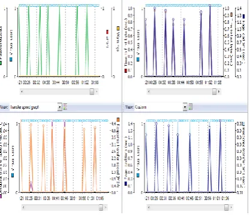Click purple legend swatch in bottom-left graph
Screen dimensions: 250x215
[x=1, y=196]
